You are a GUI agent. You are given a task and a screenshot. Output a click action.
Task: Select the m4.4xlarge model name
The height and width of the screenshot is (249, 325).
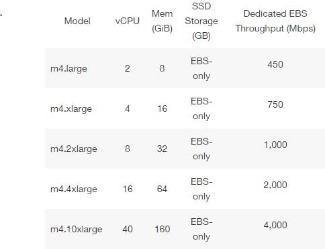pyautogui.click(x=74, y=189)
